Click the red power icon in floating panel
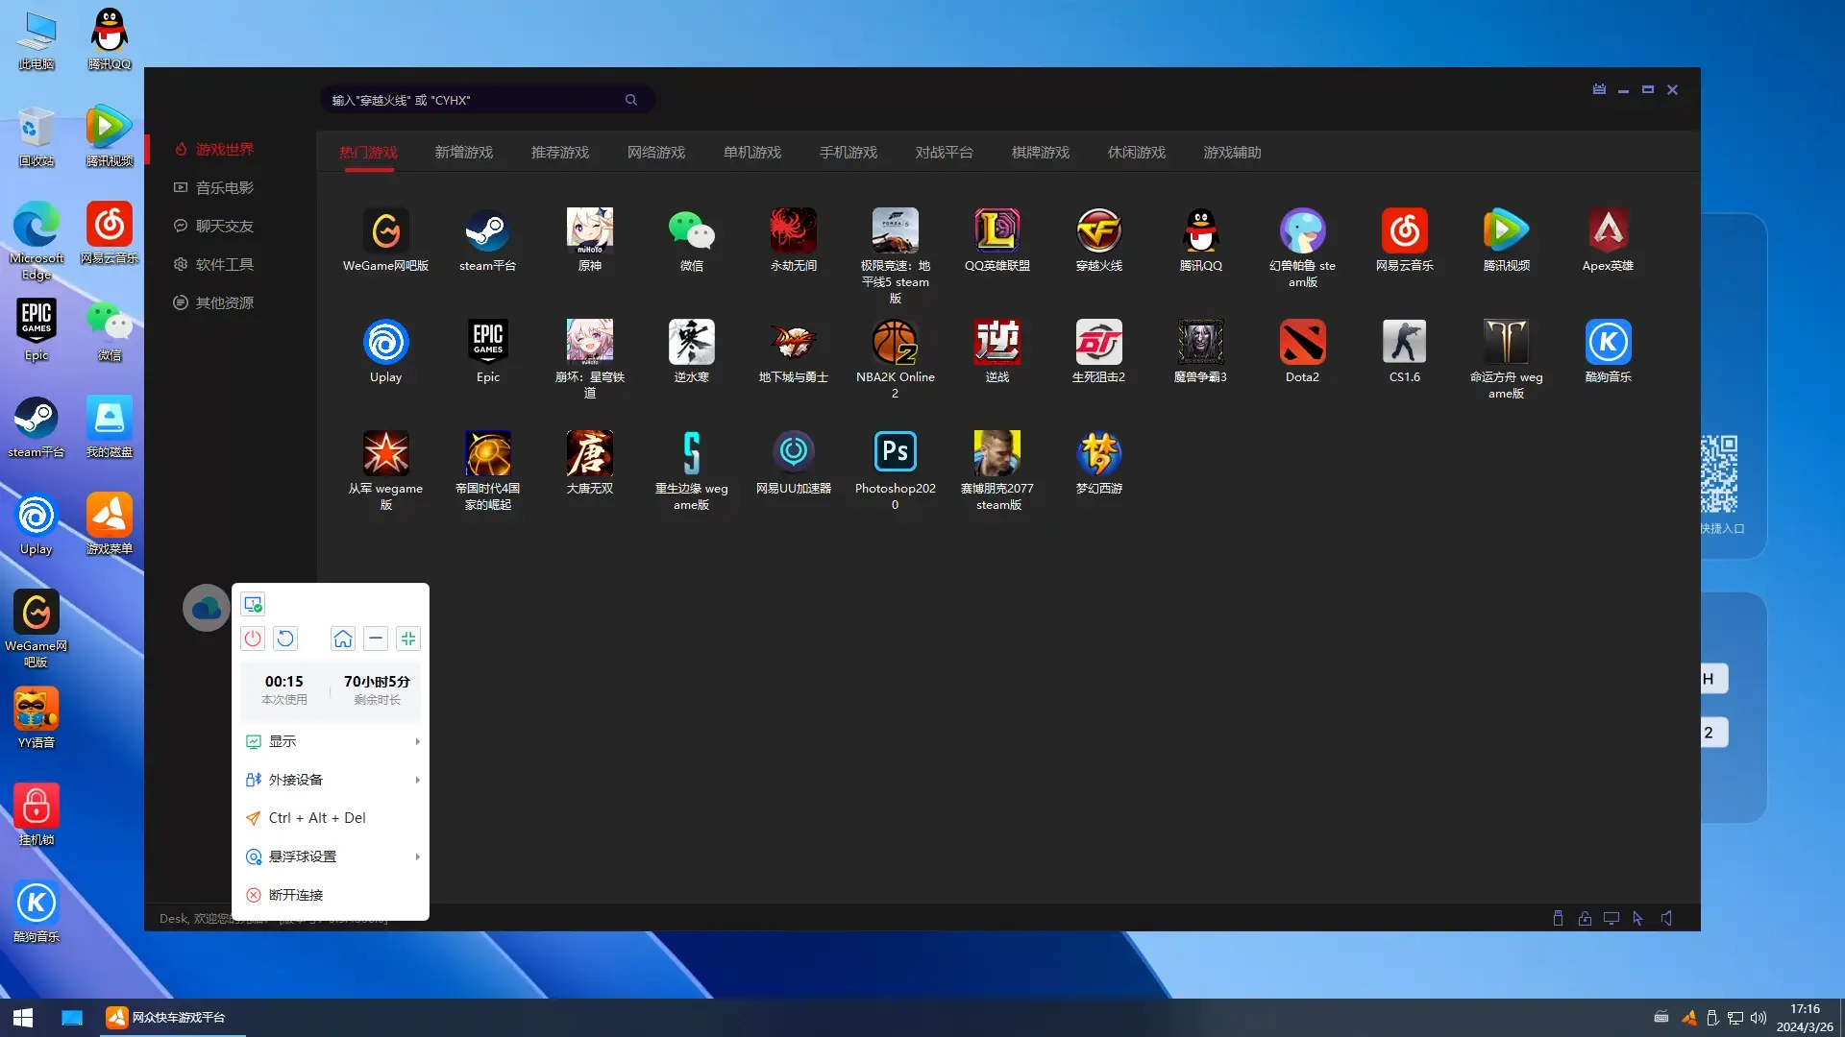 click(x=253, y=639)
